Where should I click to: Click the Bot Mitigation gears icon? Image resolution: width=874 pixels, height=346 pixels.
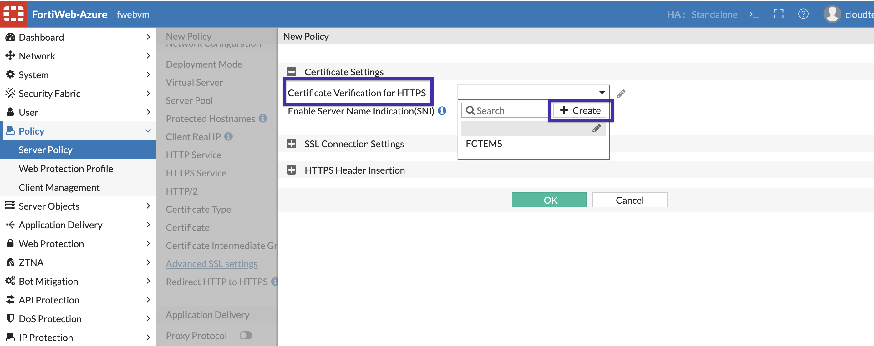click(x=11, y=281)
